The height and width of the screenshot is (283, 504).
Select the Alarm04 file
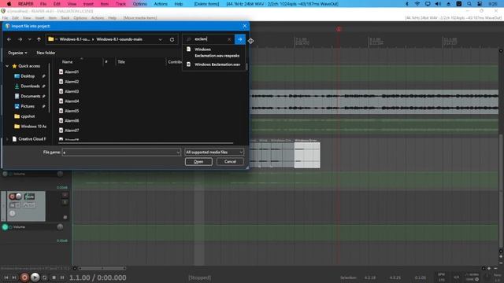69,101
